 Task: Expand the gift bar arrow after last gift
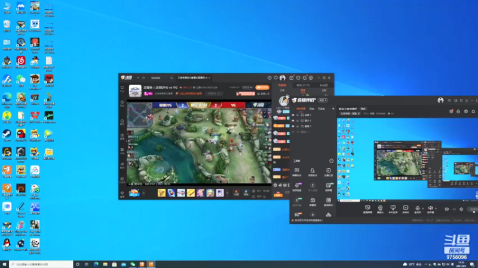[x=227, y=193]
